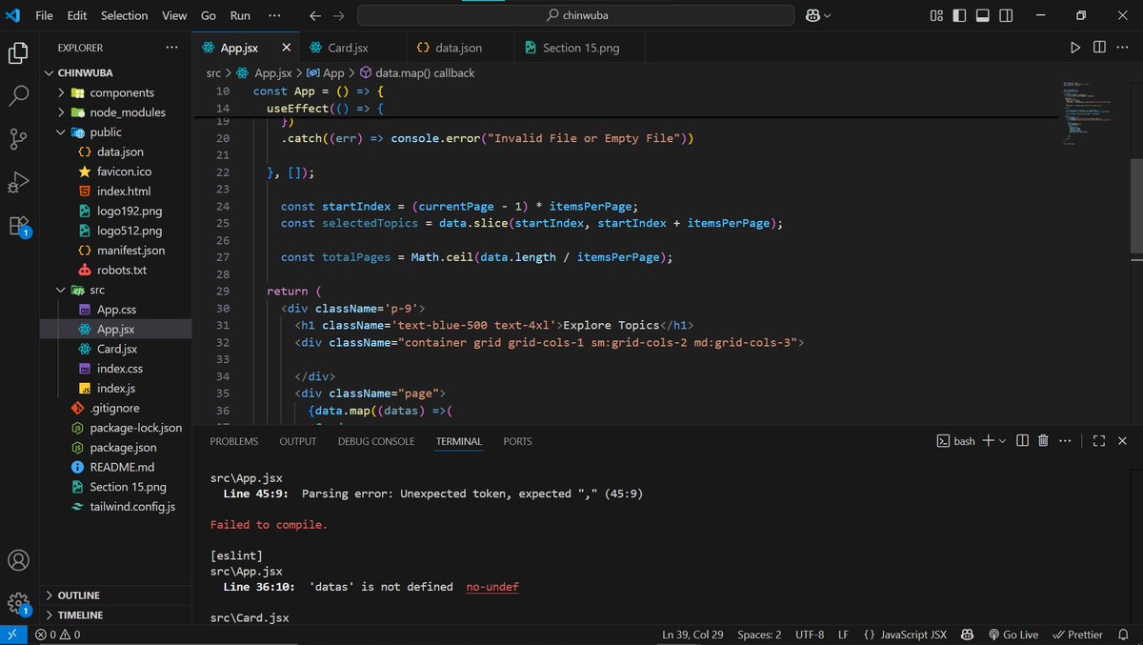The height and width of the screenshot is (645, 1143).
Task: Open the Manage gear icon
Action: coord(18,603)
